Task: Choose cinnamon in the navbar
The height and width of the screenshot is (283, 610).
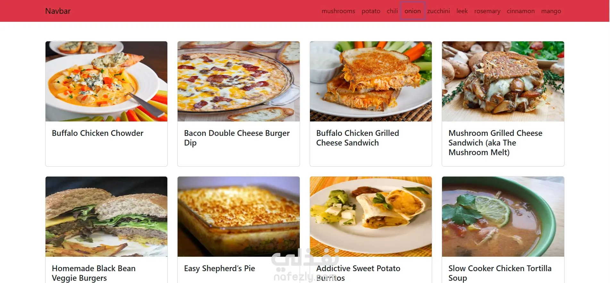Action: click(521, 11)
